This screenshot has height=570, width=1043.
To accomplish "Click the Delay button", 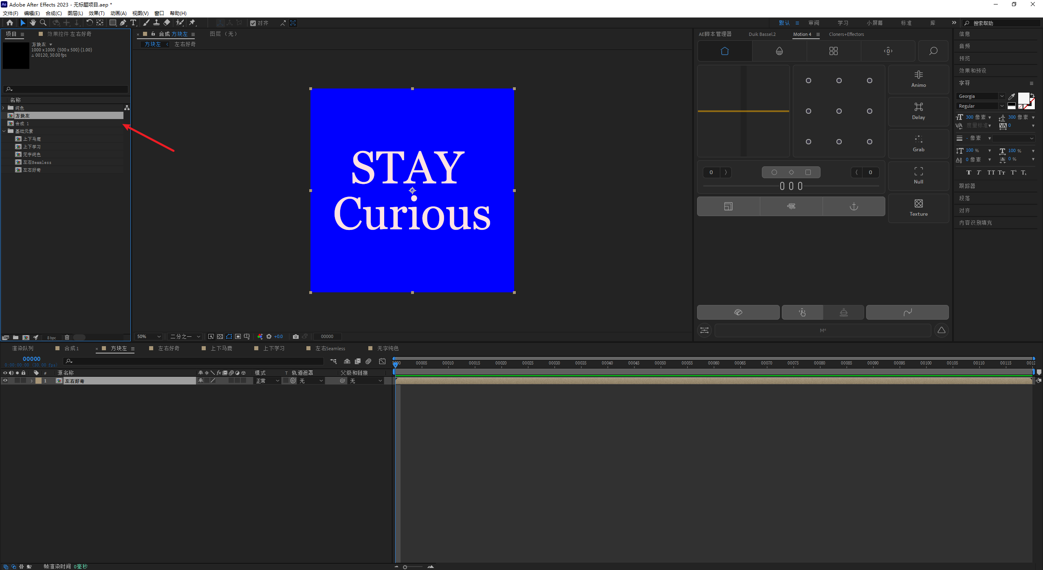I will (x=918, y=111).
